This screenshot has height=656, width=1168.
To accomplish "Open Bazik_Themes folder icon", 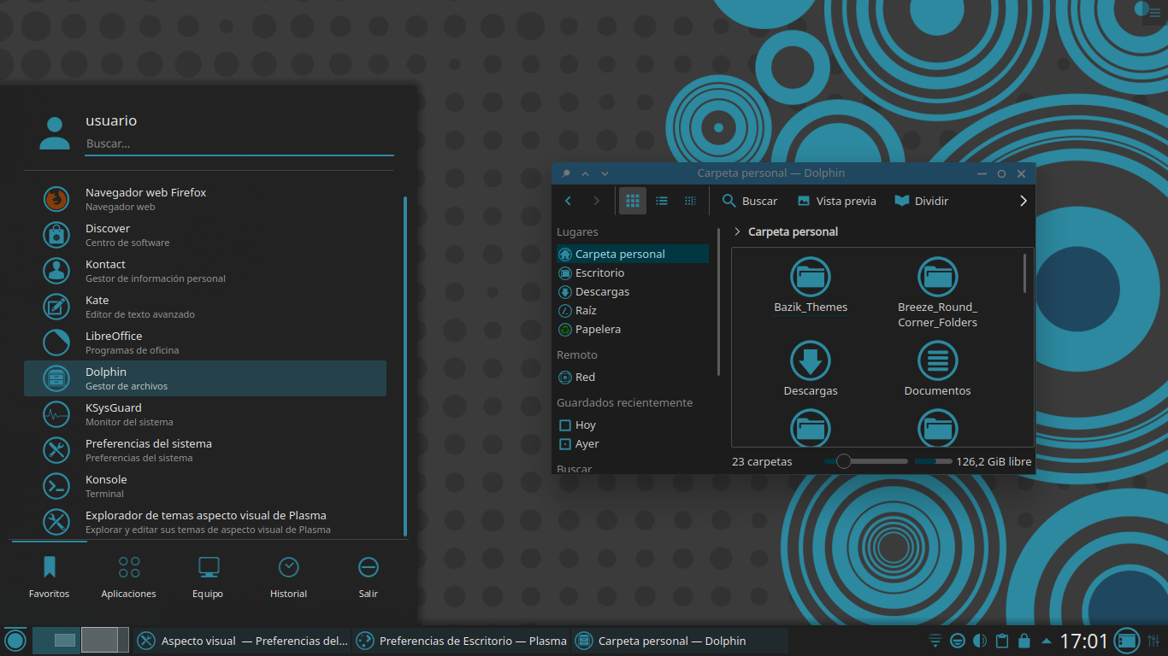I will 810,277.
